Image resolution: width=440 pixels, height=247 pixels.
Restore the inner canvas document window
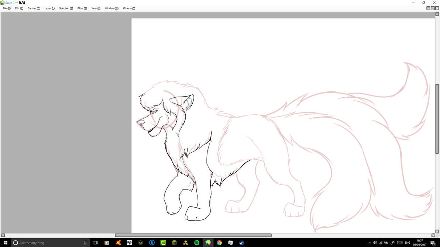click(433, 8)
